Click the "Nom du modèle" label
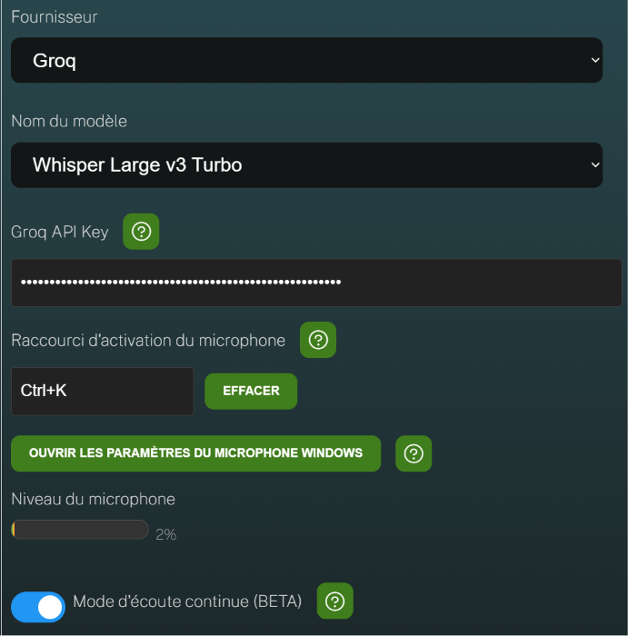The height and width of the screenshot is (636, 628). (x=69, y=121)
